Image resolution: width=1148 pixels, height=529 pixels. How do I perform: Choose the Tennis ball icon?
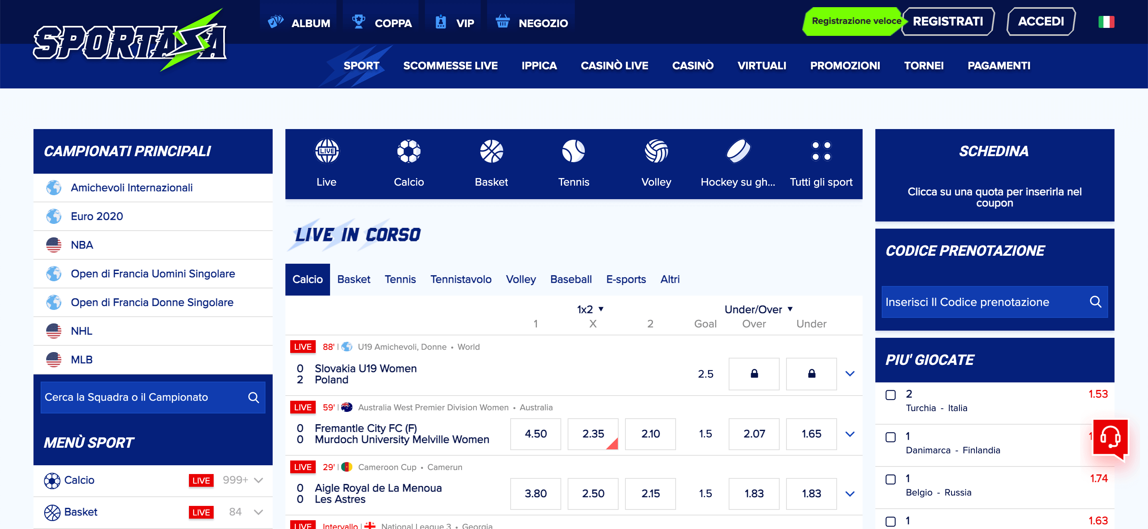[573, 151]
